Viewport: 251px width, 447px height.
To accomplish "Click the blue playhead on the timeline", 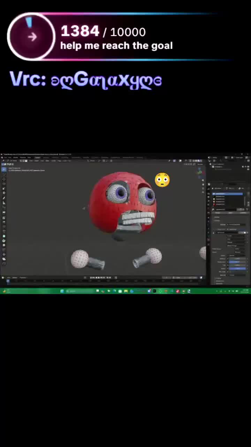I will 8,280.
